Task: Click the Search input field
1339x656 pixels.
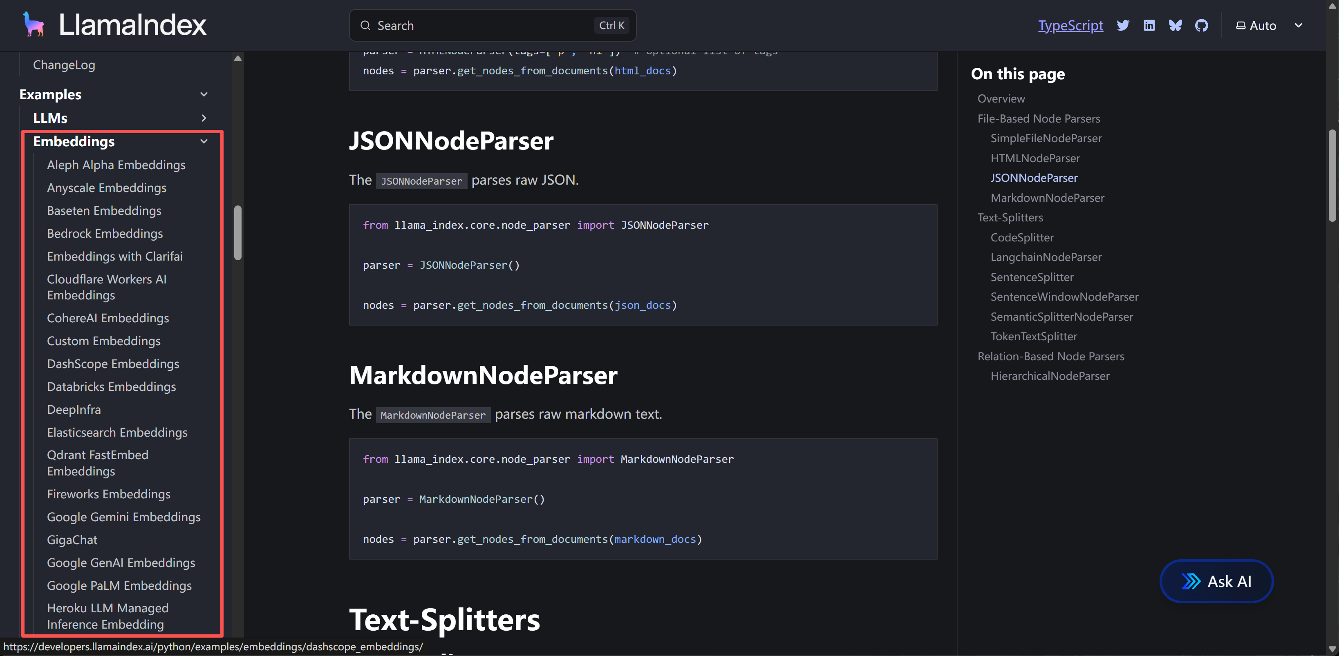Action: click(x=493, y=25)
